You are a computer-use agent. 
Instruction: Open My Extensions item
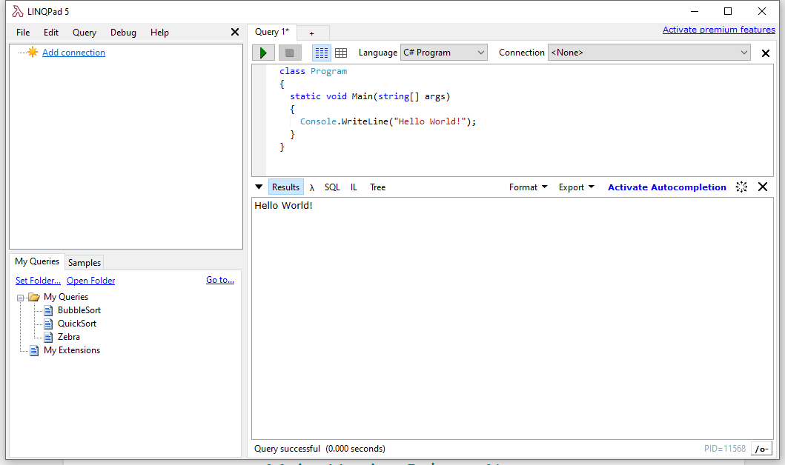[x=72, y=350]
